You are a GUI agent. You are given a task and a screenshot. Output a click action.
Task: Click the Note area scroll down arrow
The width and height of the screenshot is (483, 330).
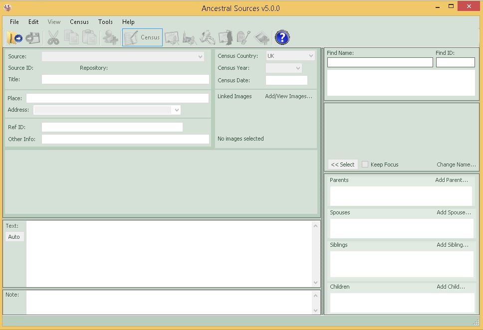pos(315,310)
